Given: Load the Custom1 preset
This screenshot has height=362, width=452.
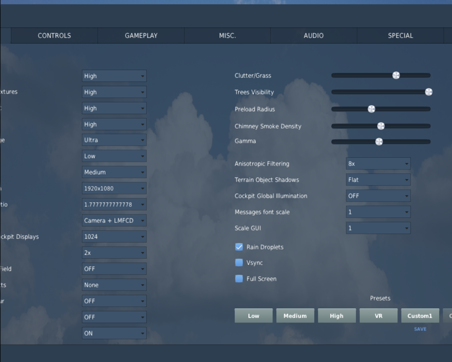Looking at the screenshot, I should (420, 316).
